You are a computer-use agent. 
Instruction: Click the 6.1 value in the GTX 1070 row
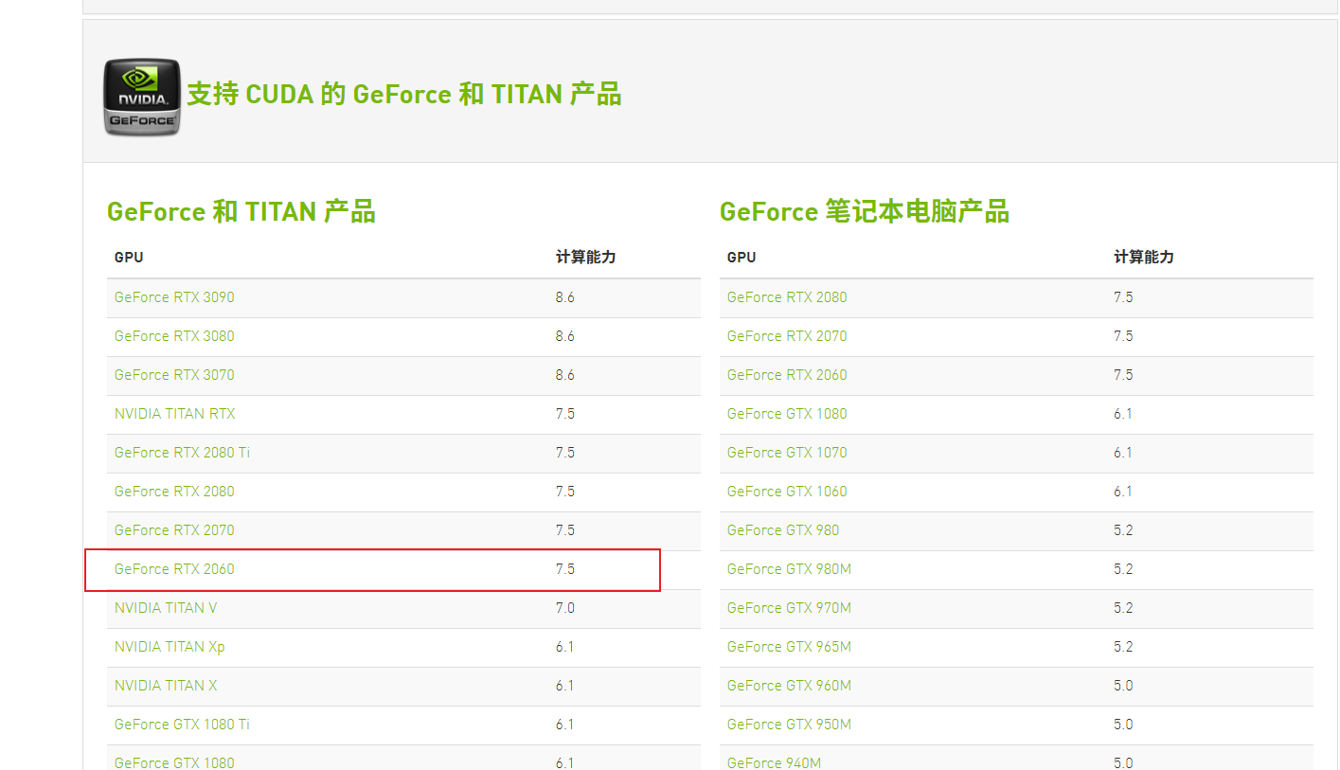tap(1123, 453)
